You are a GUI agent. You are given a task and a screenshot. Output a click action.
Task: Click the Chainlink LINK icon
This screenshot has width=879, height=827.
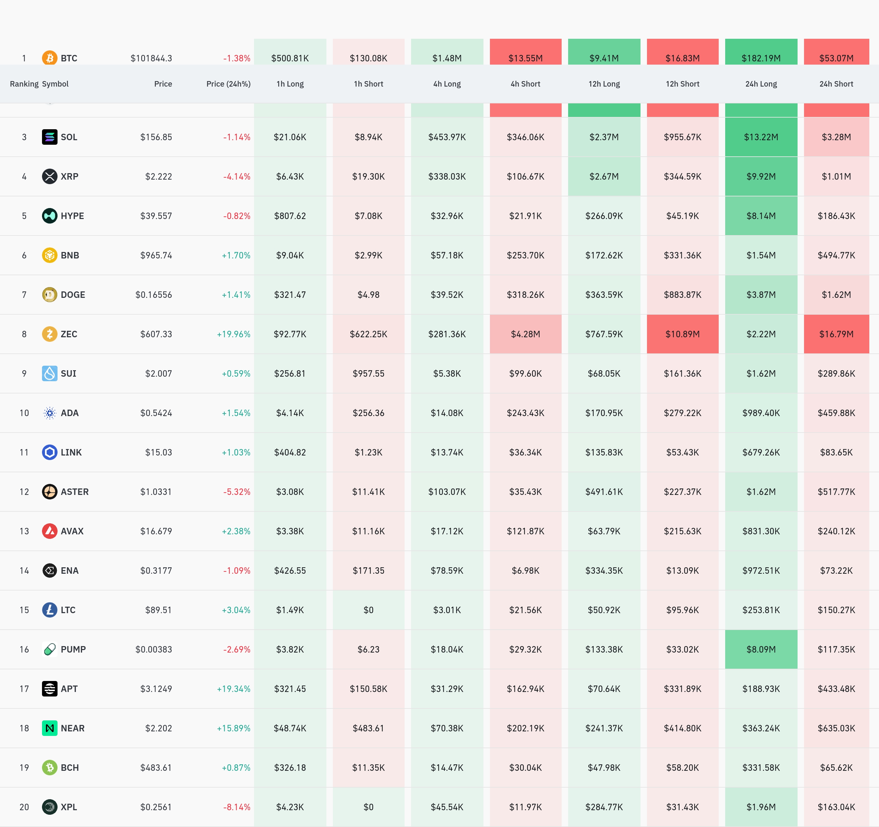(49, 452)
